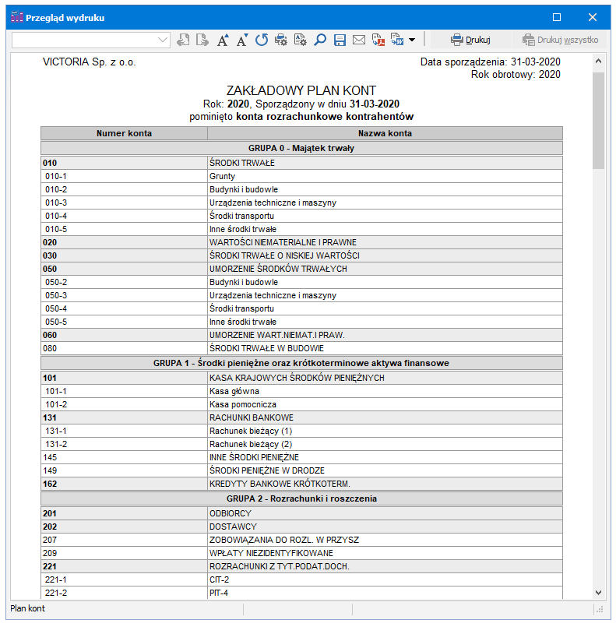This screenshot has width=616, height=627.
Task: Click 'GRUPA 2 - Rozrachunki i roszczenia' heading
Action: [x=301, y=498]
